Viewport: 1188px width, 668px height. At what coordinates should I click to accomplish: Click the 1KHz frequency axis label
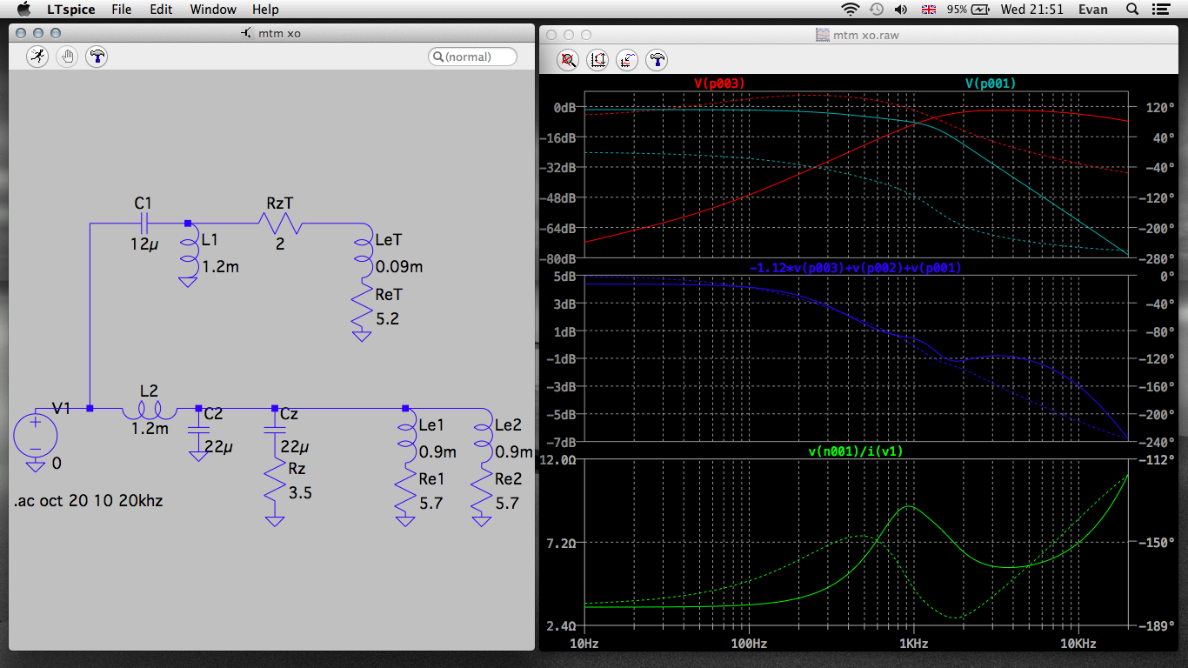click(912, 645)
